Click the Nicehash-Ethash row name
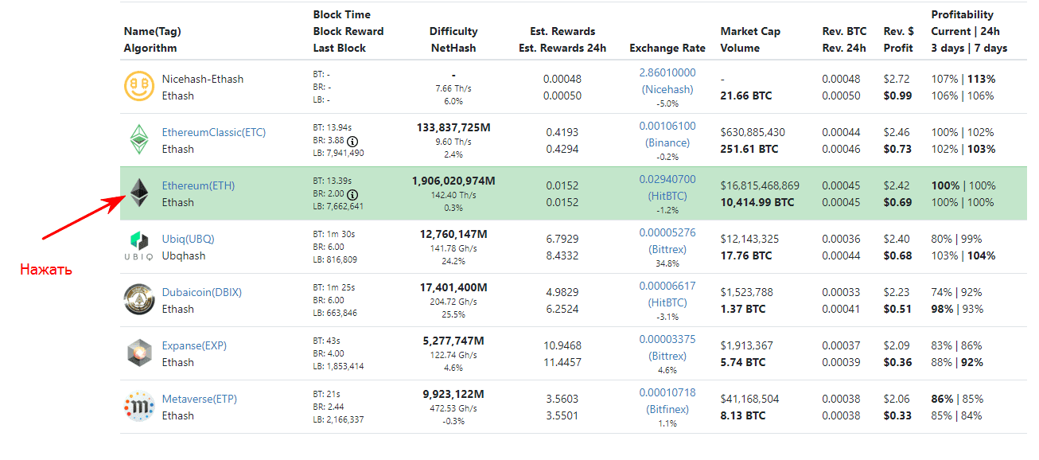The height and width of the screenshot is (460, 1039). pyautogui.click(x=203, y=79)
